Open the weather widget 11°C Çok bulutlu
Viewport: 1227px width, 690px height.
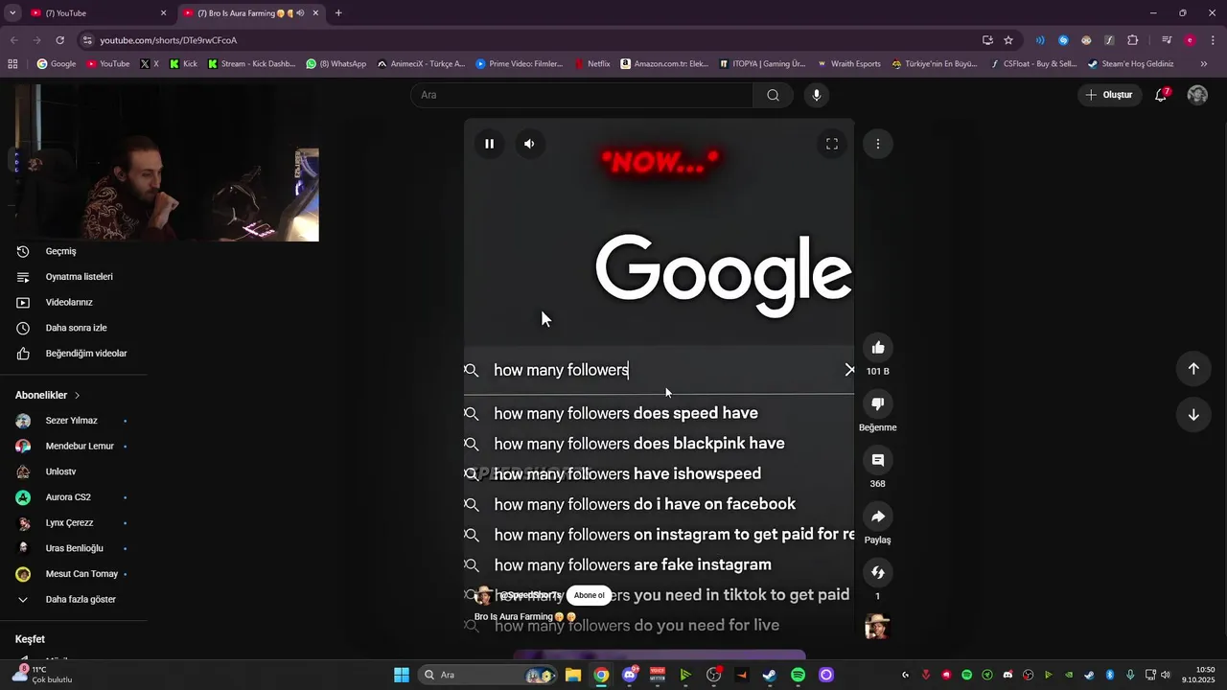(42, 675)
